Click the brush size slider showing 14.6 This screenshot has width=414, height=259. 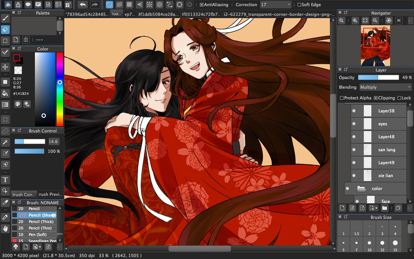pos(30,142)
